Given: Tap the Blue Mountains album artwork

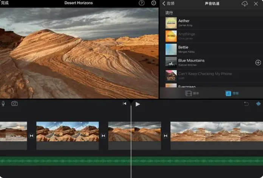Looking at the screenshot, I should pos(171,63).
